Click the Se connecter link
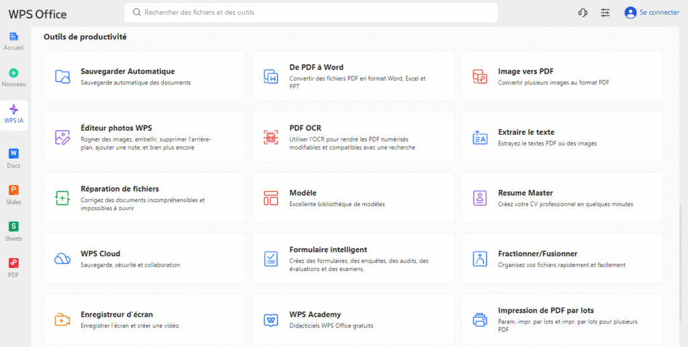Viewport: 688px width, 347px height. click(660, 12)
